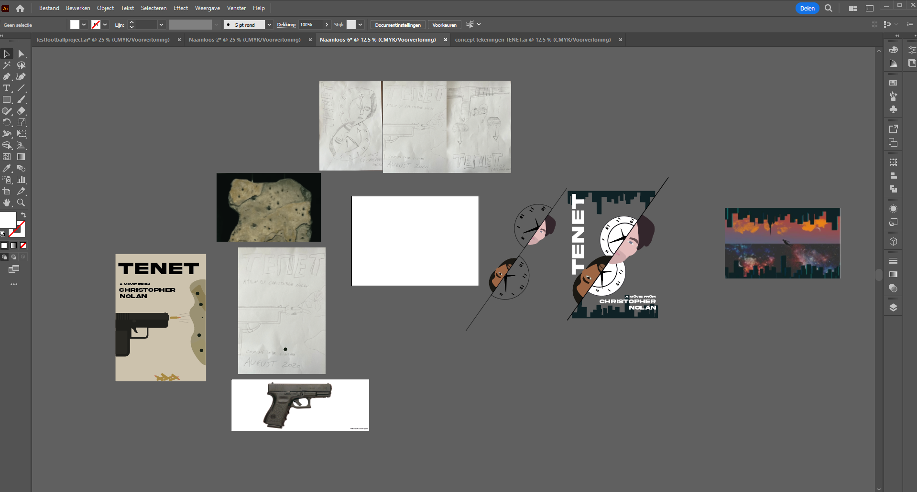This screenshot has height=492, width=917.
Task: Set paint mode to Gradient
Action: pos(14,245)
